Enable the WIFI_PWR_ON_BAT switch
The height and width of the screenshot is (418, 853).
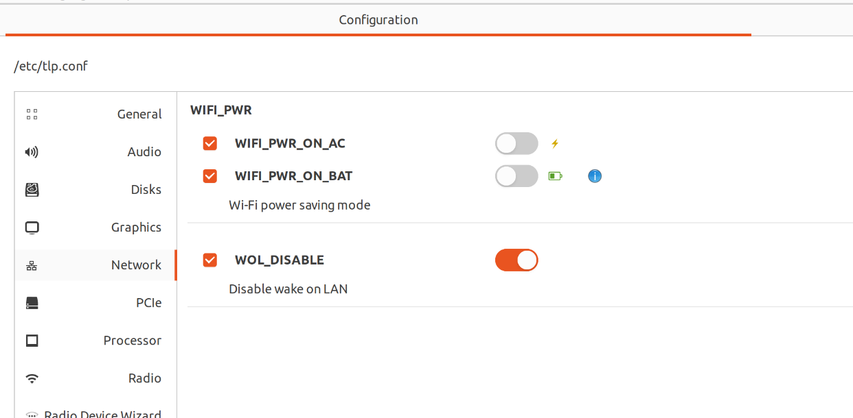click(x=516, y=176)
